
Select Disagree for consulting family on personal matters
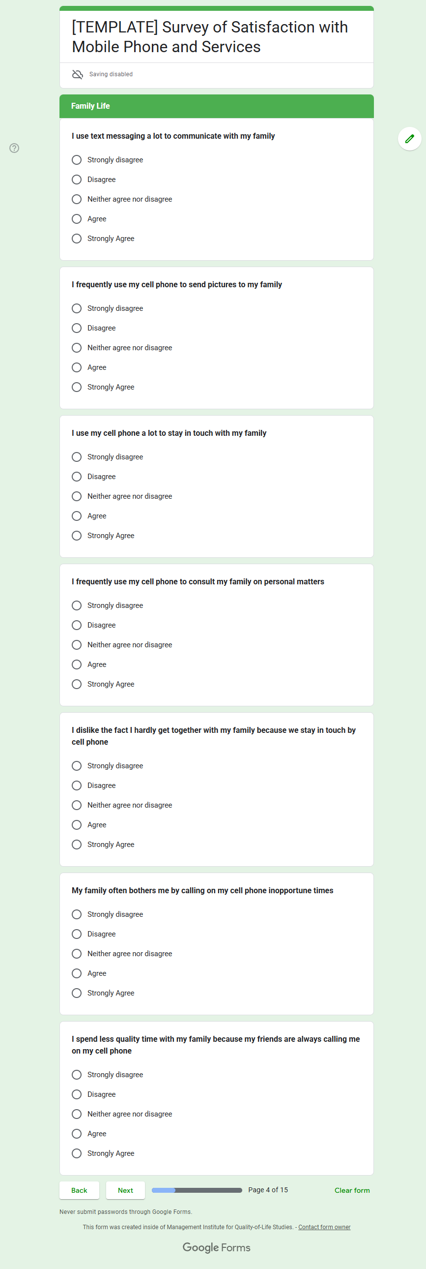pos(77,625)
